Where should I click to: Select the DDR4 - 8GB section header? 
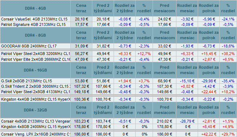(x=35, y=35)
